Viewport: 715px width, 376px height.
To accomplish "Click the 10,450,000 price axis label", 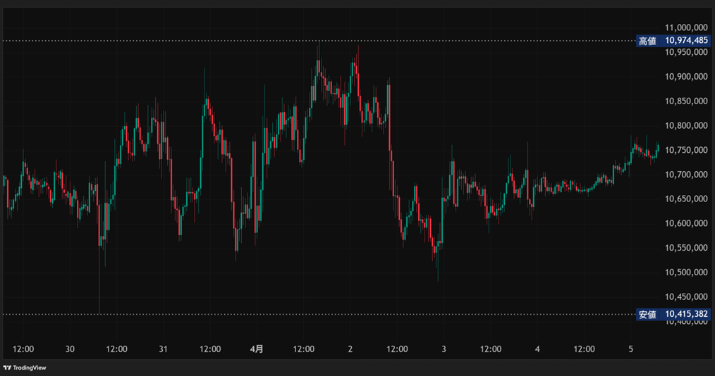I will [686, 297].
